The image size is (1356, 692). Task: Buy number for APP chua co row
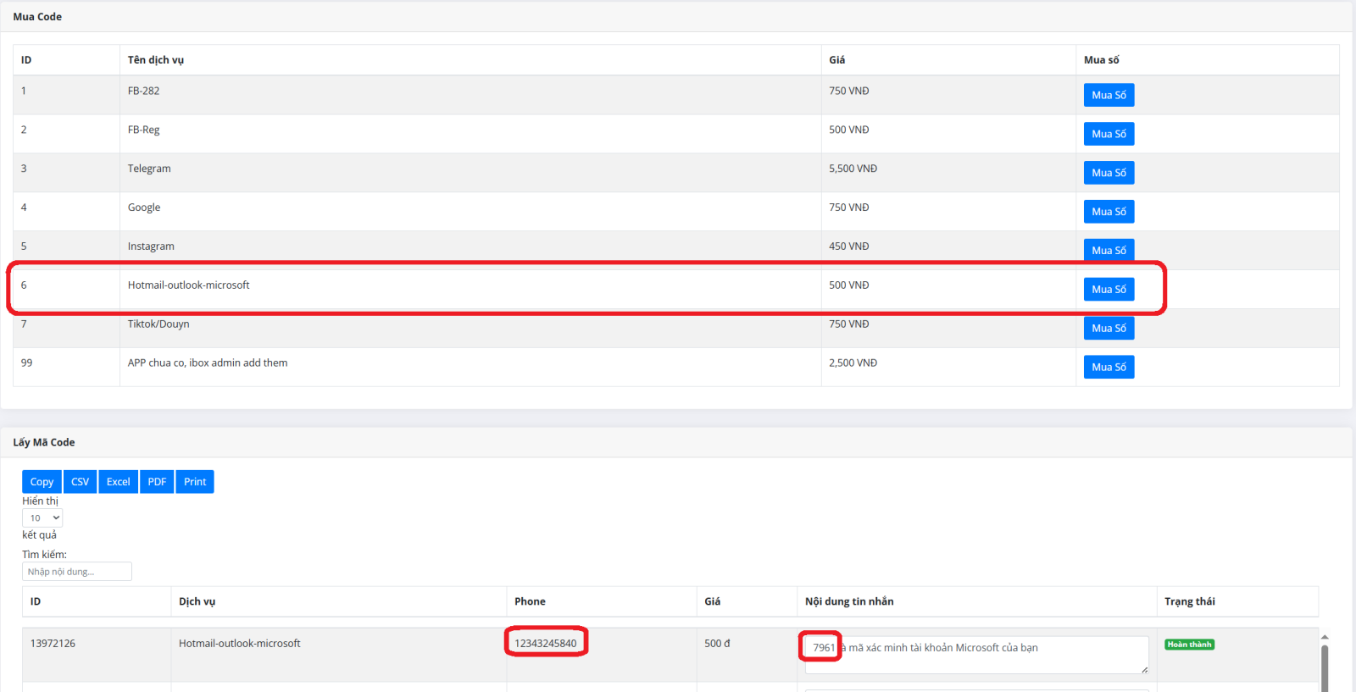pos(1108,368)
